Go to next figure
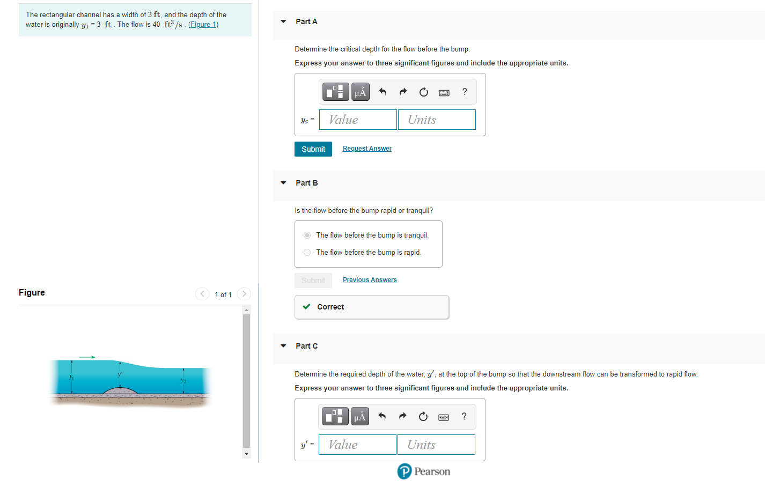The width and height of the screenshot is (765, 487). click(244, 293)
